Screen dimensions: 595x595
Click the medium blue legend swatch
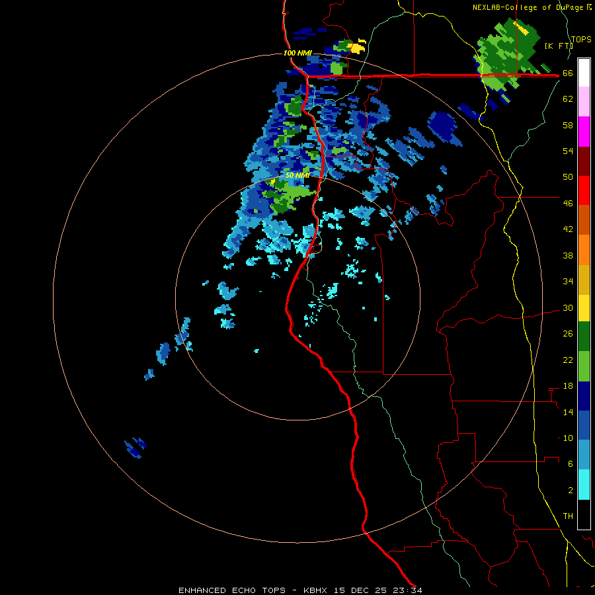pos(584,425)
